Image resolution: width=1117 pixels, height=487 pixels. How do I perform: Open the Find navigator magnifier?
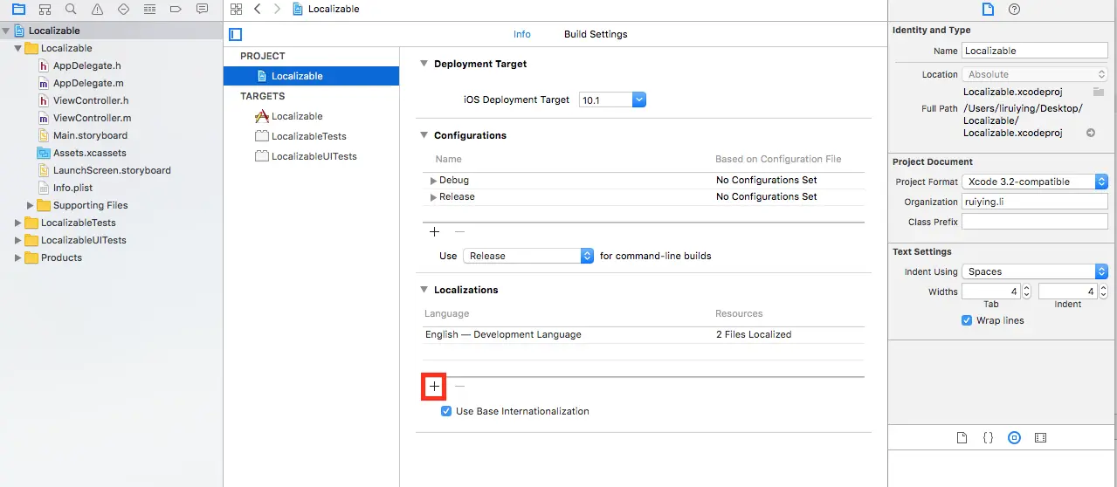(x=71, y=9)
